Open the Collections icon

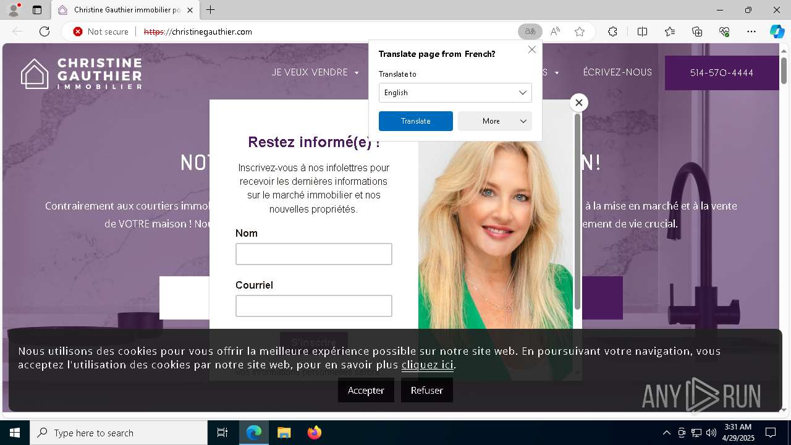point(697,32)
